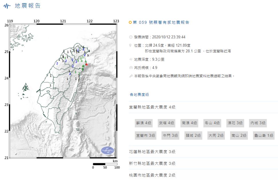Expand 花蓮縣地區最大震度 3級 section
Image resolution: width=278 pixels, height=180 pixels.
[x=152, y=152]
